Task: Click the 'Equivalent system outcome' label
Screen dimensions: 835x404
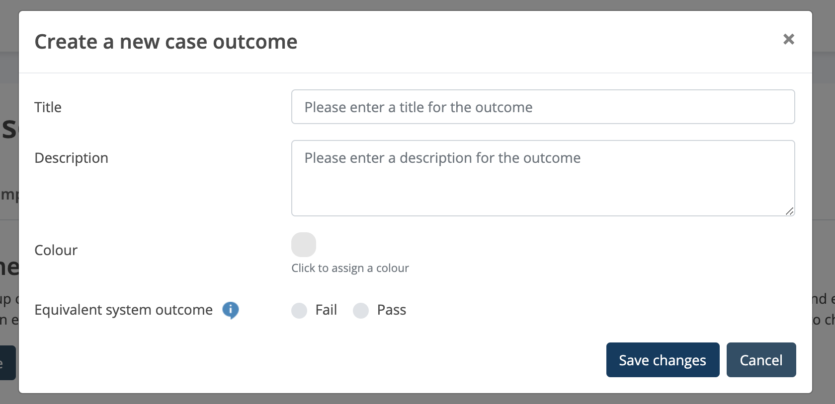Action: (123, 310)
